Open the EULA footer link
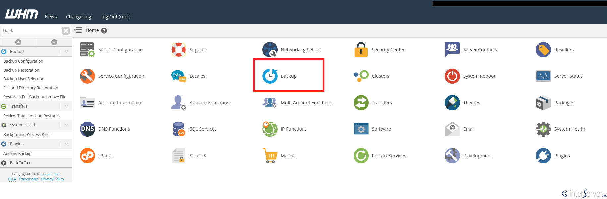 pyautogui.click(x=12, y=179)
